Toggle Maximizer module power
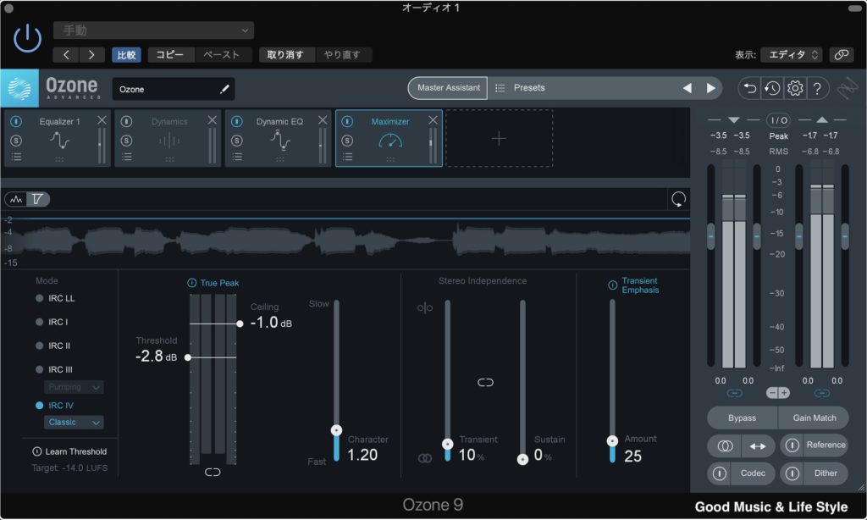This screenshot has width=867, height=520. pos(347,121)
